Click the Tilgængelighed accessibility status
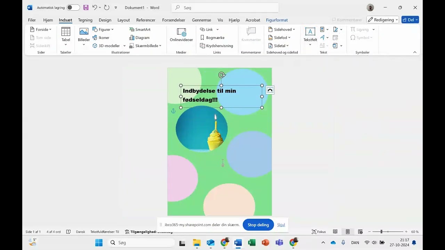The image size is (445, 250). point(149,232)
